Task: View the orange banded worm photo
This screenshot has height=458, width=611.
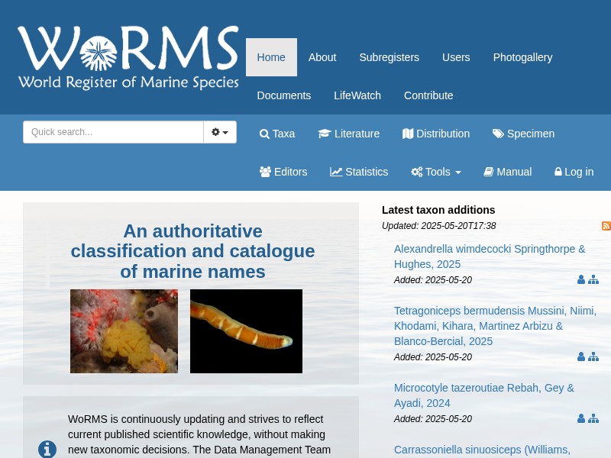Action: [x=246, y=331]
